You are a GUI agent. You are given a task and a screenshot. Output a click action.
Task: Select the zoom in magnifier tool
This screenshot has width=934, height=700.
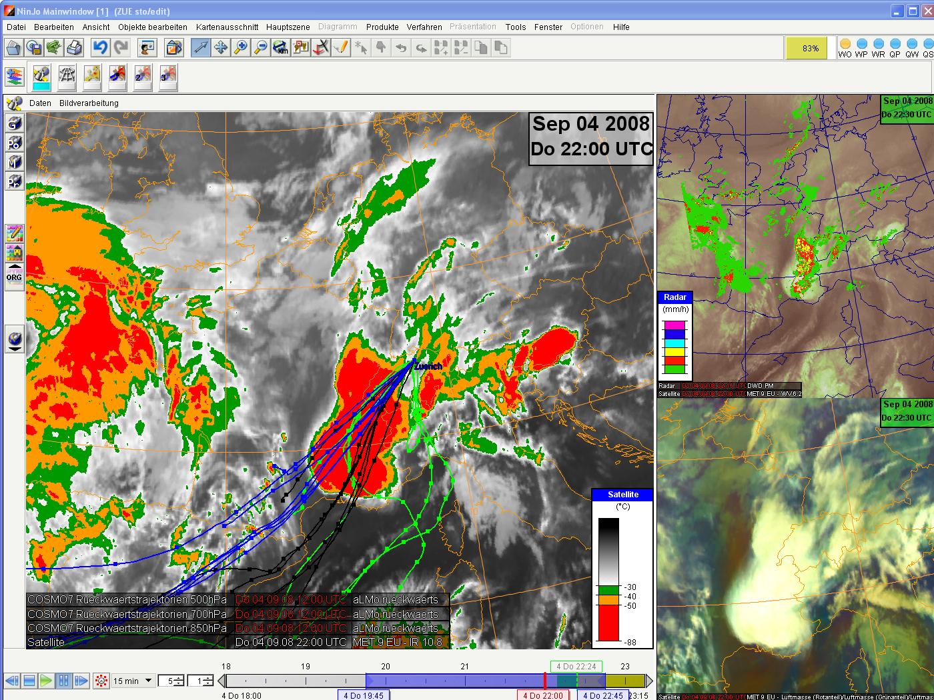240,47
